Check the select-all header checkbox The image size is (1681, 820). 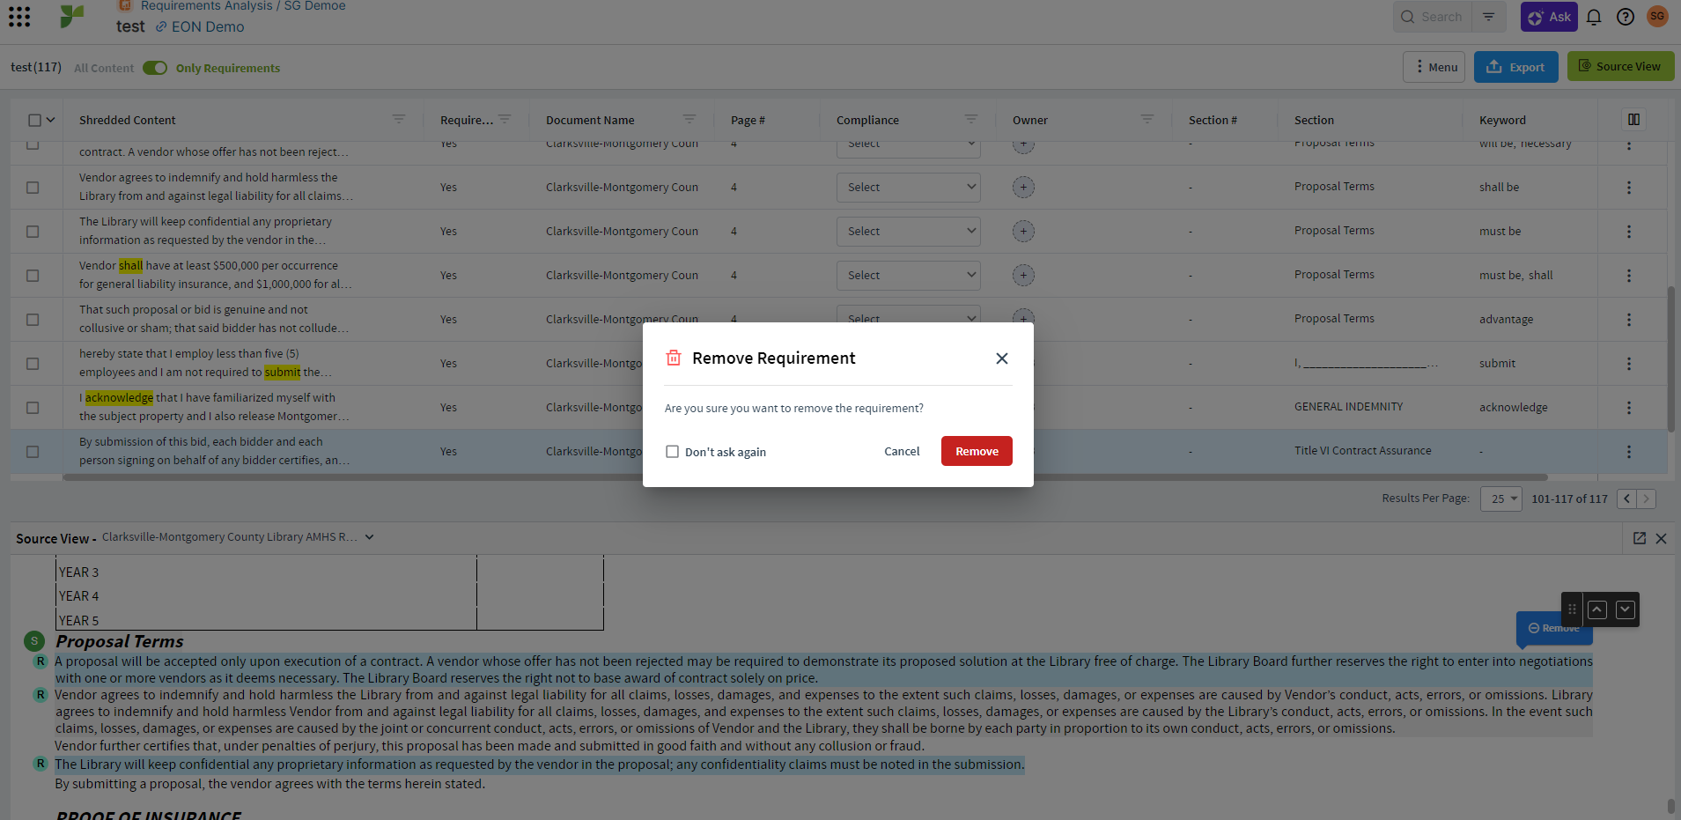(34, 120)
